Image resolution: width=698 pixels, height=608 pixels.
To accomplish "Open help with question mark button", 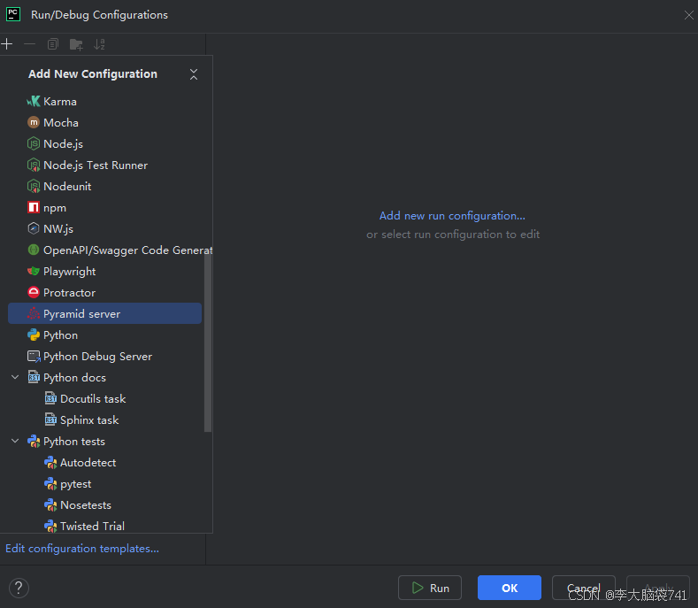I will (19, 588).
